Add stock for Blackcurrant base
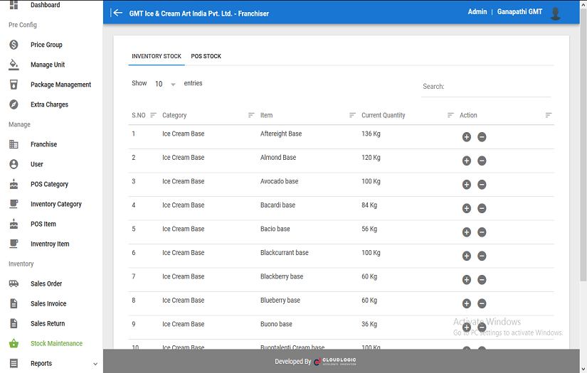This screenshot has width=587, height=373. coord(467,256)
